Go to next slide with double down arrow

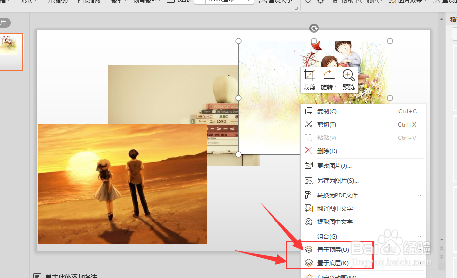tap(442, 257)
